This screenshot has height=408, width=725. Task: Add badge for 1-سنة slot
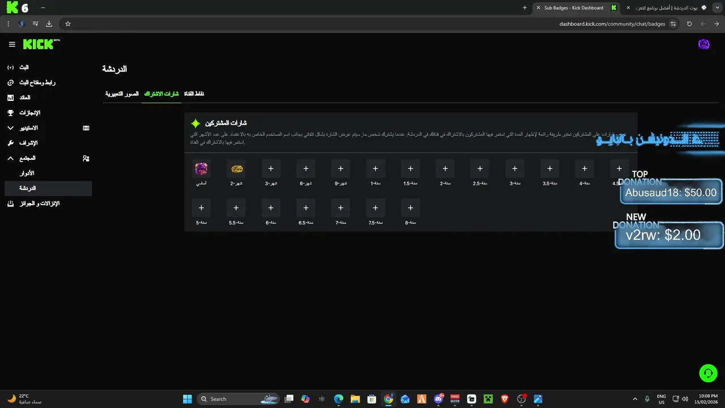pyautogui.click(x=375, y=169)
